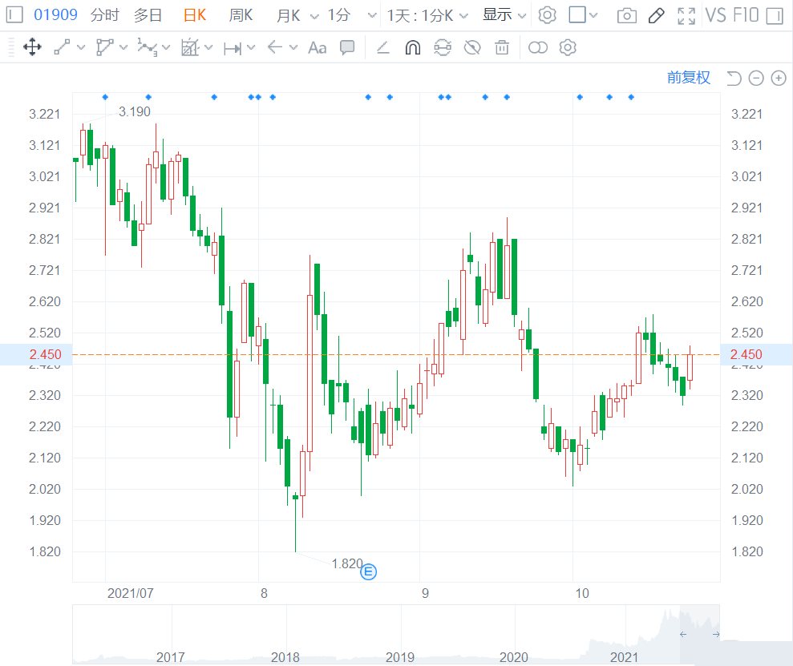Click 2018 in the timeline navigator
Viewport: 793px width, 666px height.
(285, 657)
